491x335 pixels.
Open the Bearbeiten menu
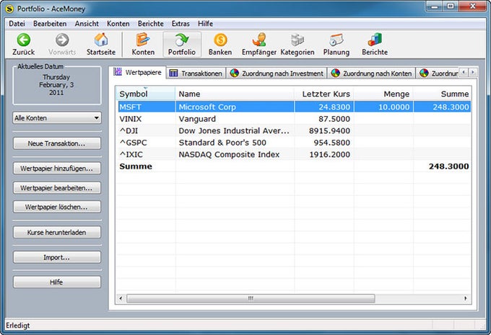(50, 24)
